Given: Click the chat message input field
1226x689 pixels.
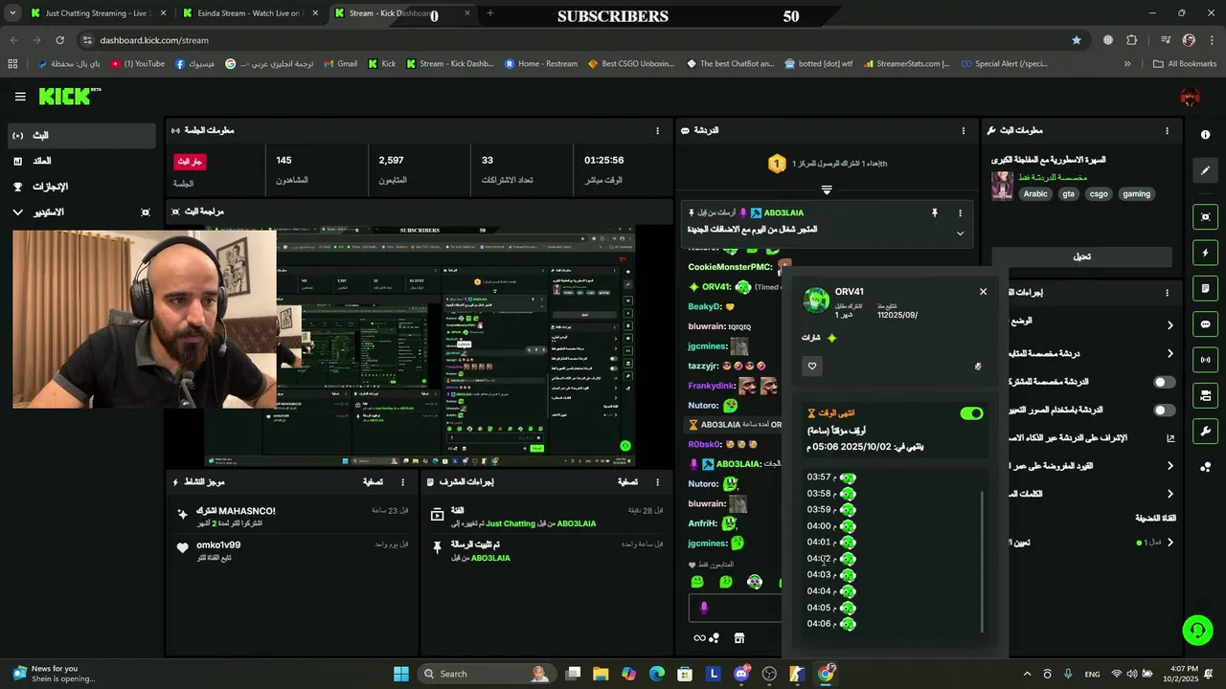Looking at the screenshot, I should pyautogui.click(x=737, y=608).
